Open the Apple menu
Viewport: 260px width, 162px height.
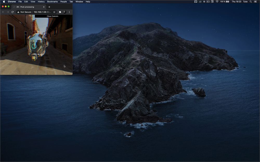click(4, 2)
